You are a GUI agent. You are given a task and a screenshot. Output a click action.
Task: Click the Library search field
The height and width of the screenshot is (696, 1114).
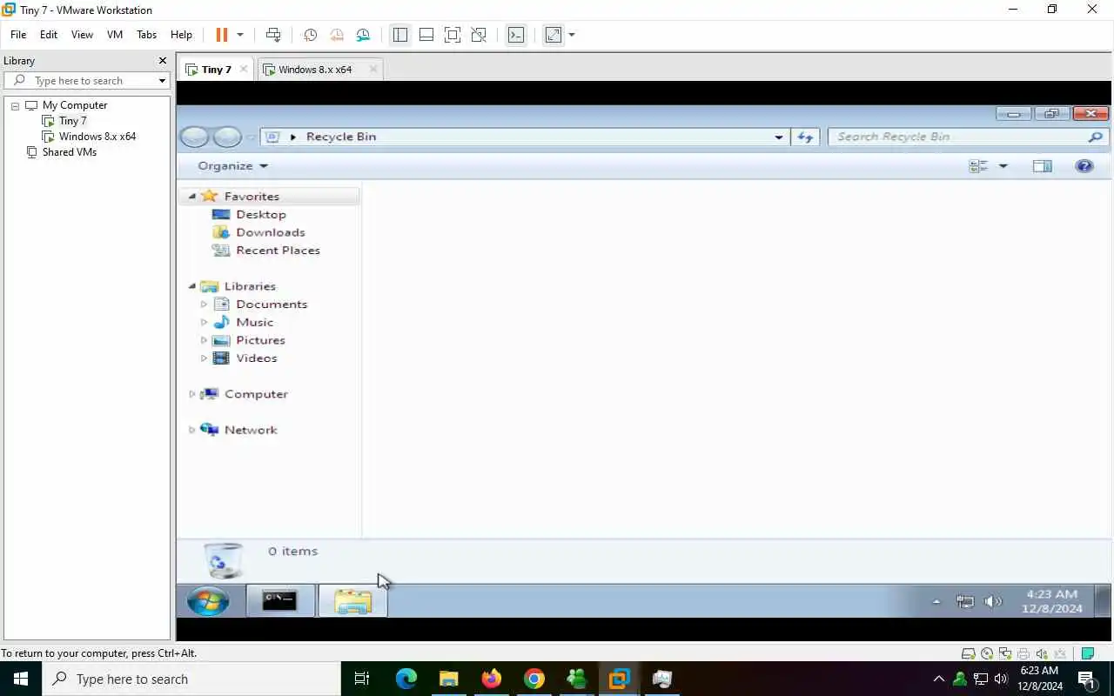[87, 81]
